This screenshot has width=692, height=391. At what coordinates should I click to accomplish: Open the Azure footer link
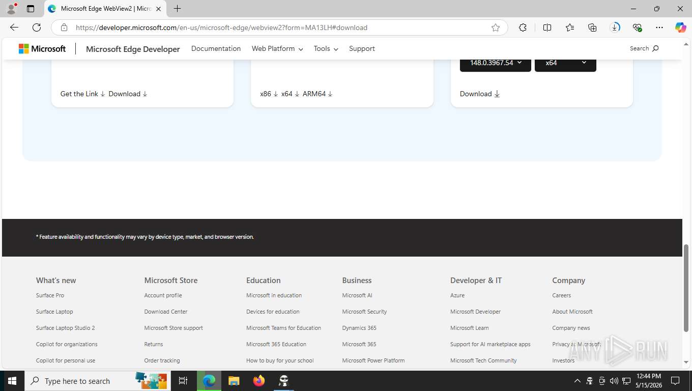click(457, 295)
